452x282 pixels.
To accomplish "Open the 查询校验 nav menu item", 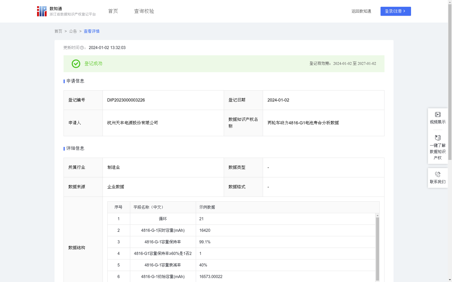I will coord(144,11).
